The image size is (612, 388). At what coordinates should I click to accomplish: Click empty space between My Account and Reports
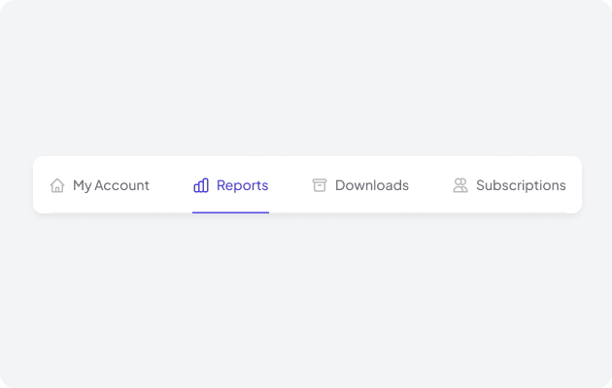point(171,185)
